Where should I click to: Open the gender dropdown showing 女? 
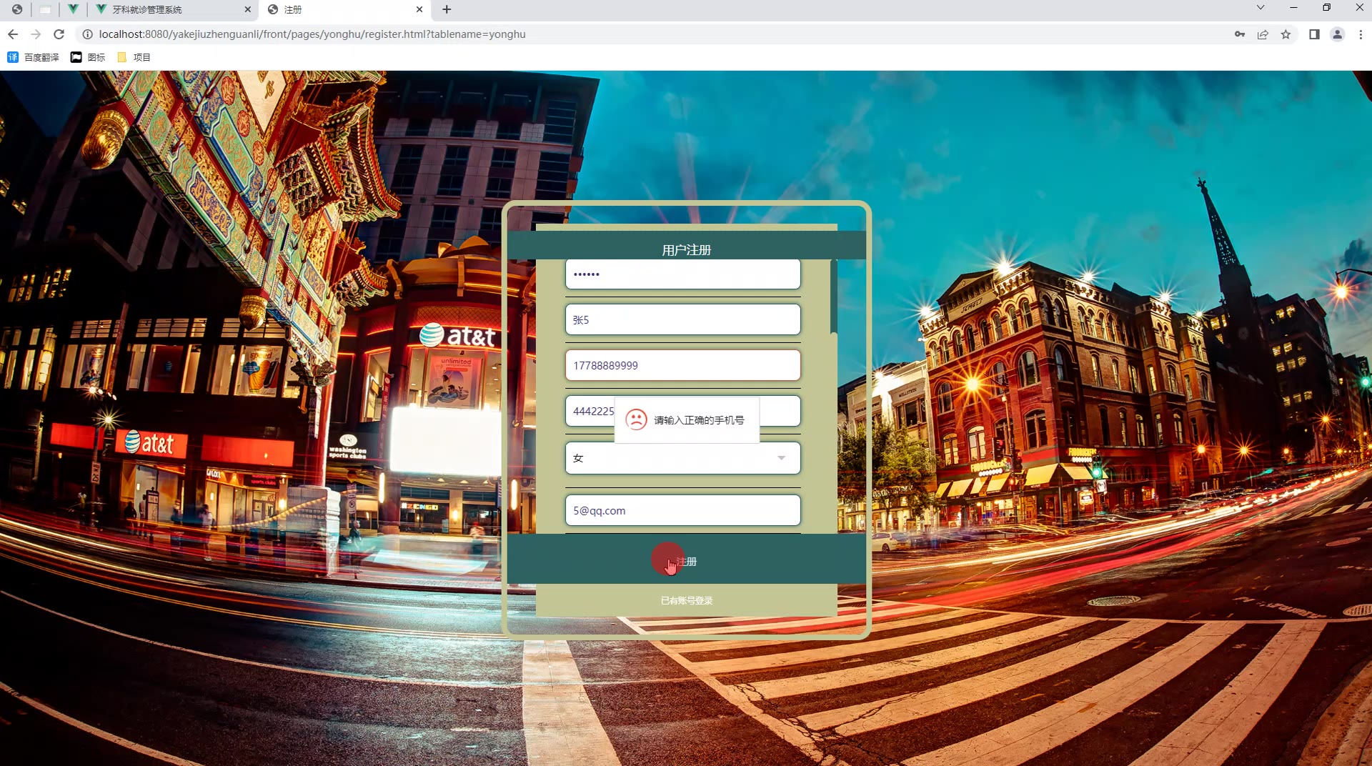682,458
